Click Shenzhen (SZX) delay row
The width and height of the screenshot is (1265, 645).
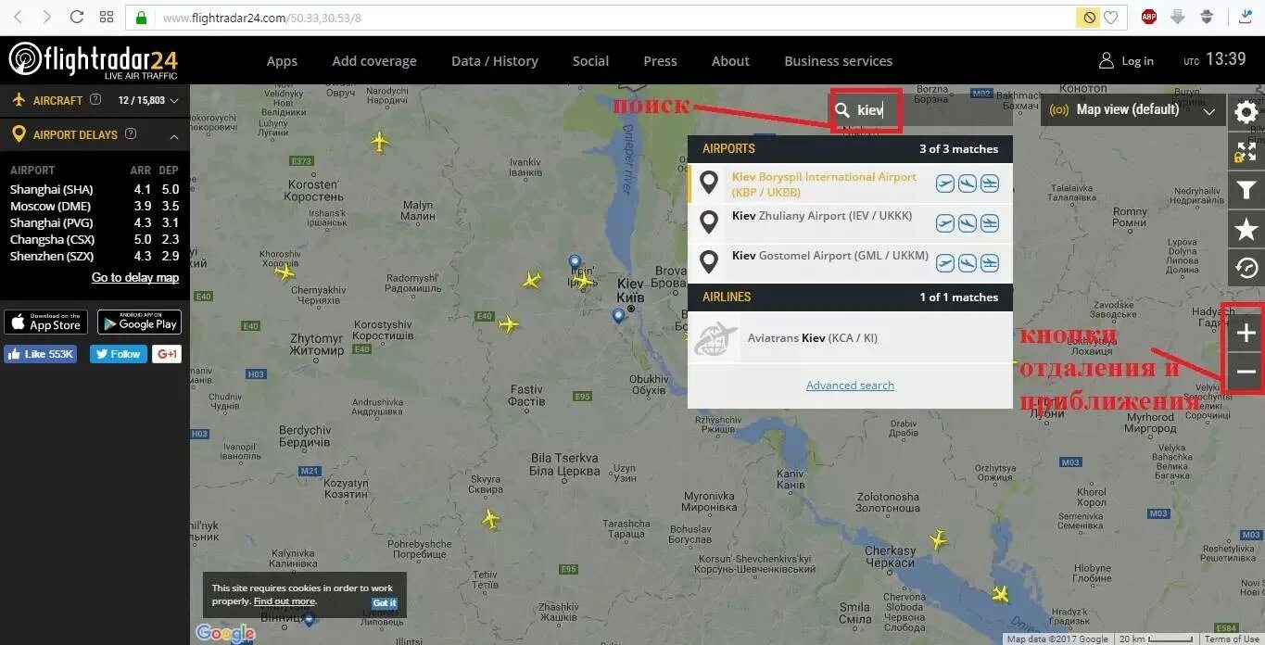pyautogui.click(x=95, y=256)
